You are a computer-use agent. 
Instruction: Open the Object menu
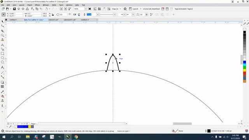tap(30, 5)
